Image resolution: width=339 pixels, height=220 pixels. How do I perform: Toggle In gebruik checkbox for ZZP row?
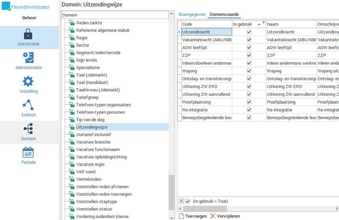pyautogui.click(x=249, y=55)
